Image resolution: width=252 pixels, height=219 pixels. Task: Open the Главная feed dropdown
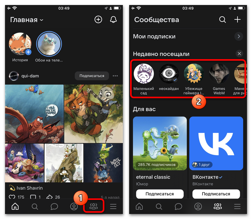click(27, 20)
